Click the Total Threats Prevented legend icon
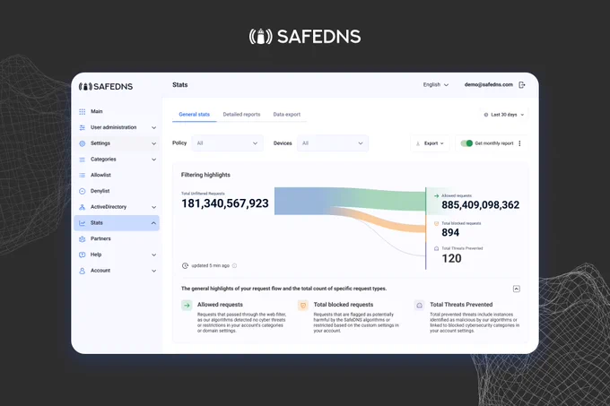Viewport: 610px width, 406px height. [x=420, y=306]
